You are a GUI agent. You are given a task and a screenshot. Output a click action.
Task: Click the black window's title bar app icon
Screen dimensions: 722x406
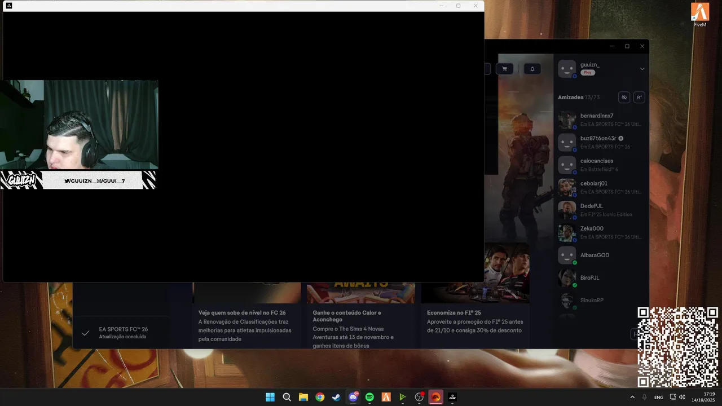(9, 6)
